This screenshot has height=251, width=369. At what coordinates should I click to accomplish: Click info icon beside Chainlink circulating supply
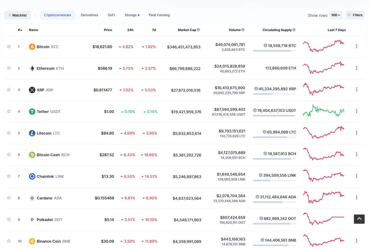pyautogui.click(x=261, y=175)
